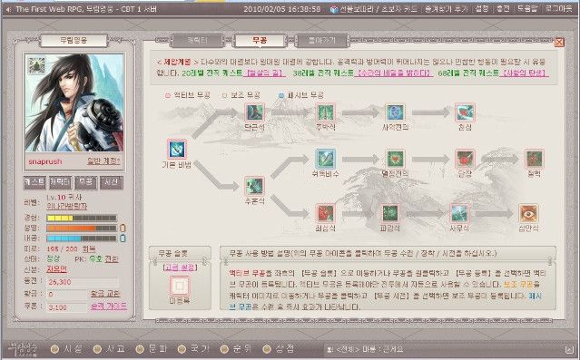Image resolution: width=580 pixels, height=360 pixels.
Task: Click the 단근식 skill icon
Action: pos(254,112)
